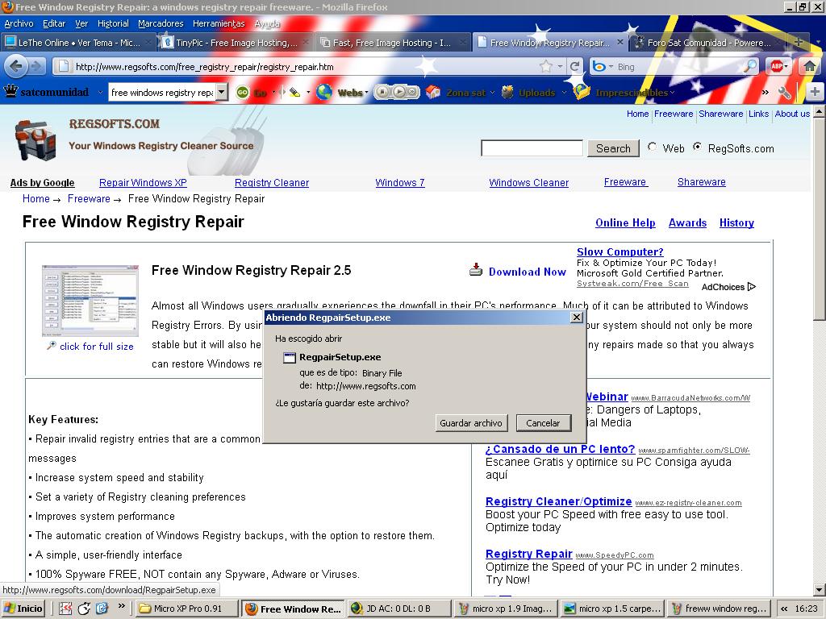This screenshot has width=826, height=619.
Task: Click the Uploads toolbar icon
Action: (507, 92)
